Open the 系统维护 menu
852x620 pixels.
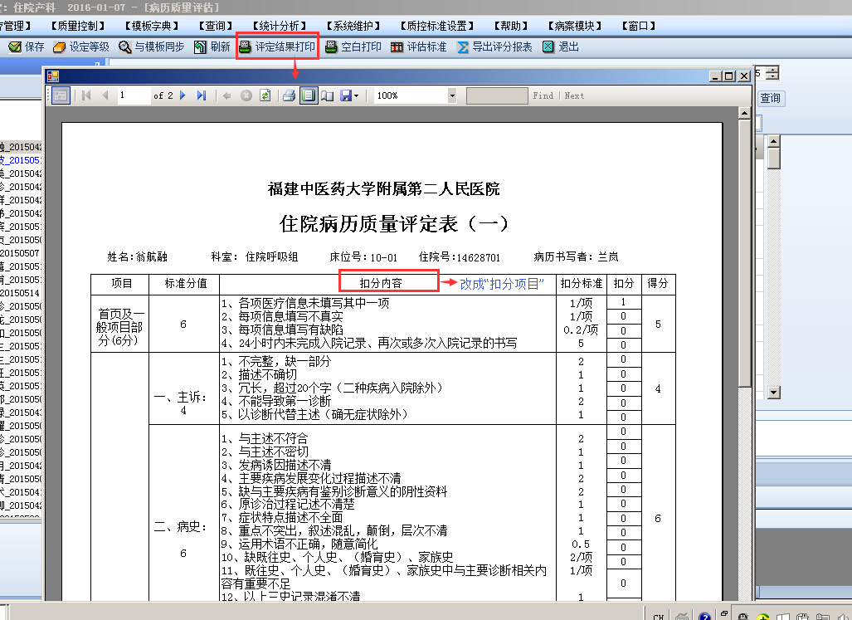(353, 26)
